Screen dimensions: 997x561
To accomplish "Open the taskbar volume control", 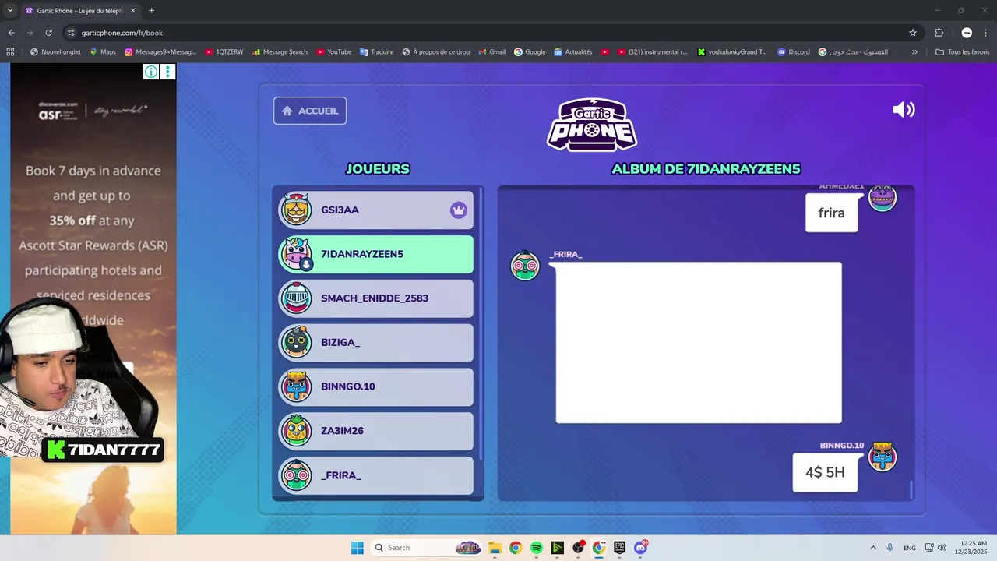I will pos(942,548).
